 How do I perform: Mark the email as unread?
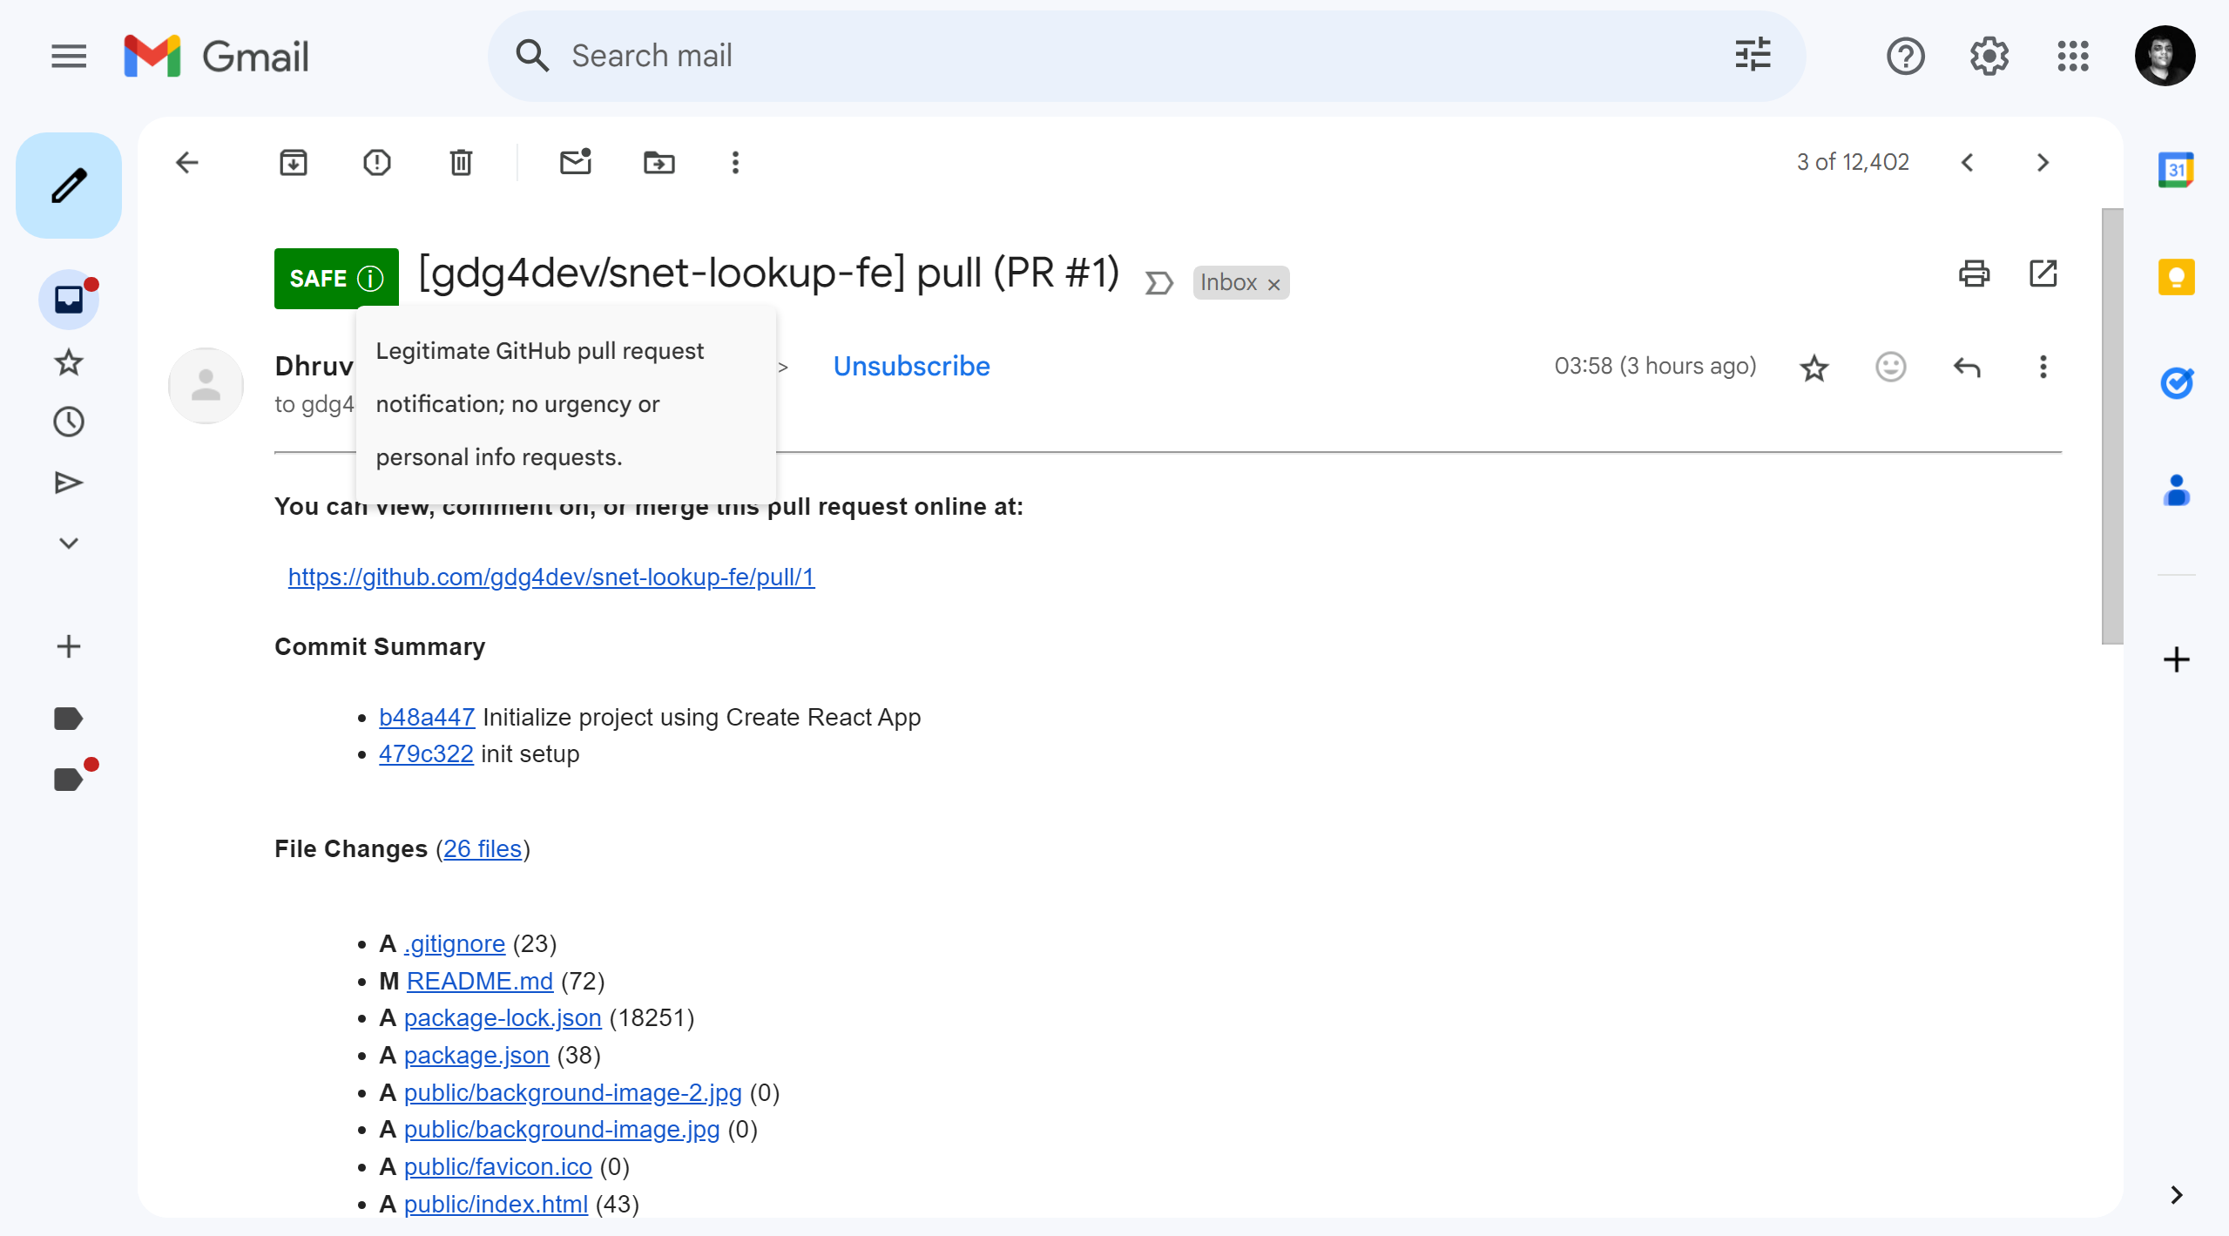pyautogui.click(x=575, y=163)
